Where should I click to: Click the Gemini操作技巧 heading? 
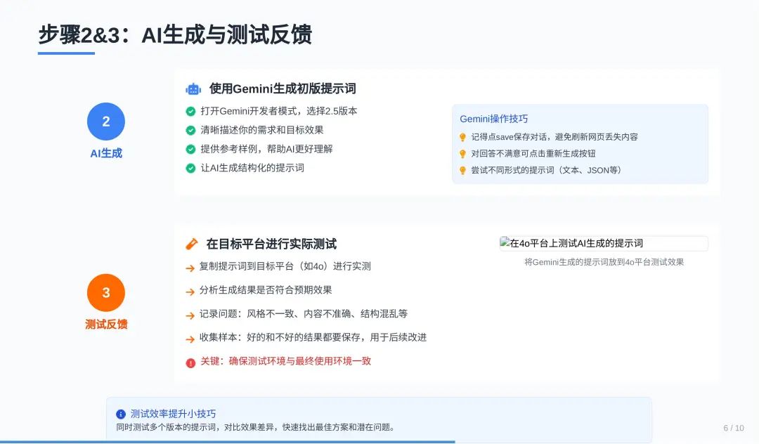[x=494, y=119]
